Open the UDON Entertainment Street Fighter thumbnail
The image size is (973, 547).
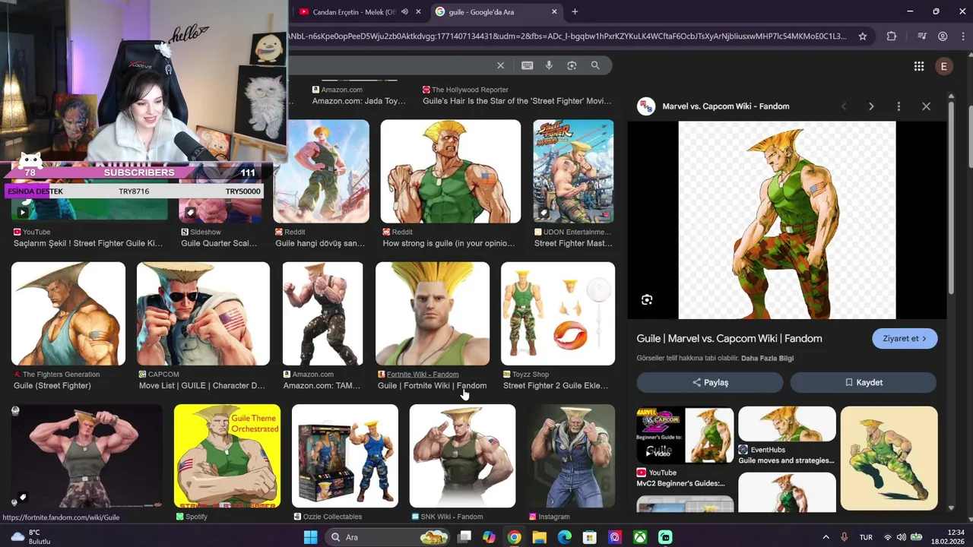[x=573, y=172]
